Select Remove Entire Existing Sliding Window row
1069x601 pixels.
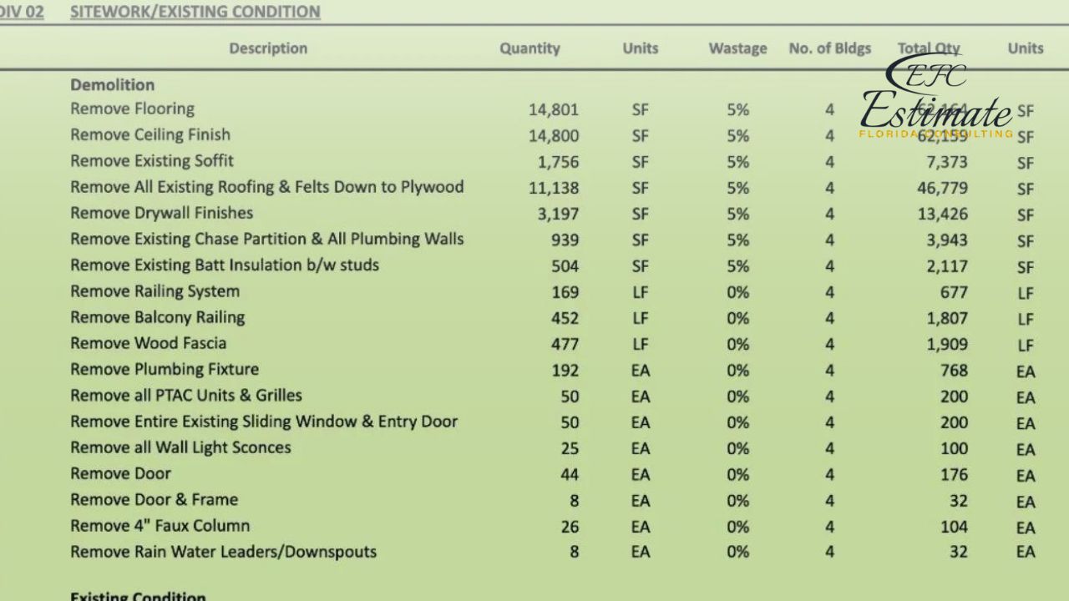(264, 422)
